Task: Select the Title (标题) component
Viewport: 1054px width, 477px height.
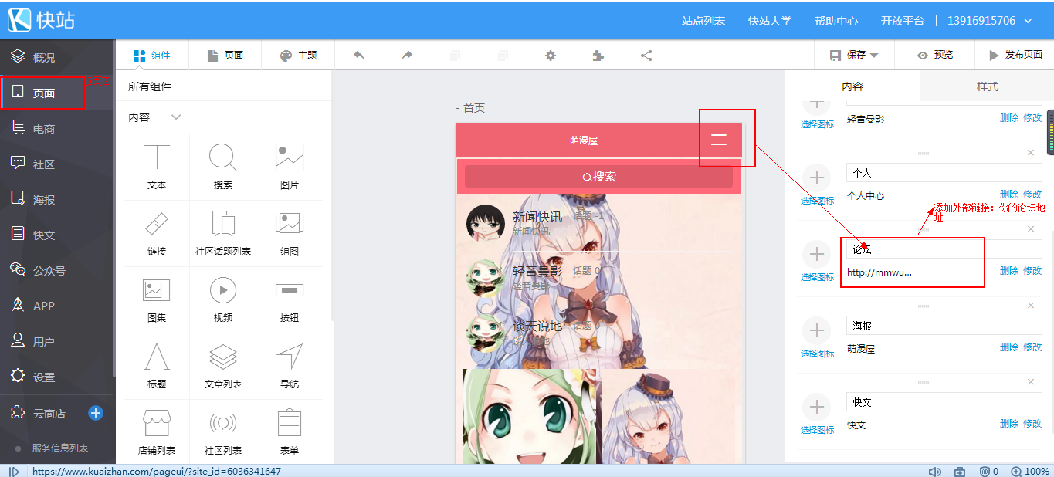Action: coord(157,366)
